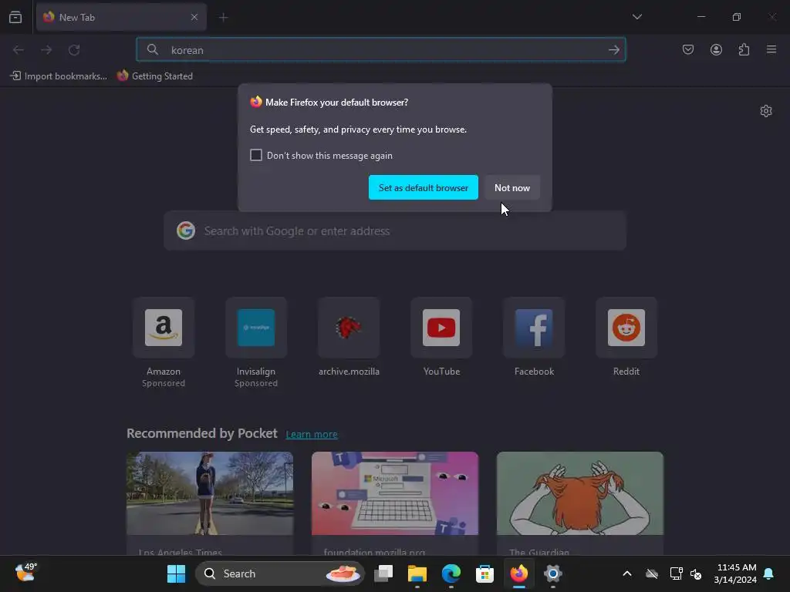
Task: Open the clock and date display
Action: (735, 573)
